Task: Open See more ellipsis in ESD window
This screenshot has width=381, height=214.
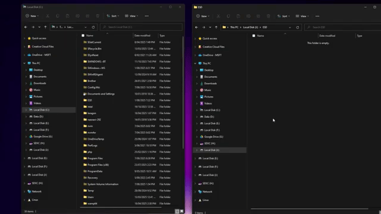Action: [x=317, y=16]
